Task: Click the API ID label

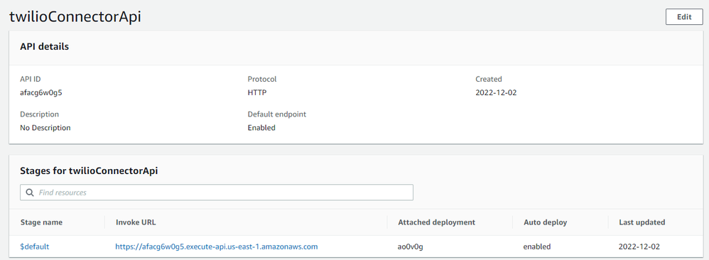Action: click(31, 79)
